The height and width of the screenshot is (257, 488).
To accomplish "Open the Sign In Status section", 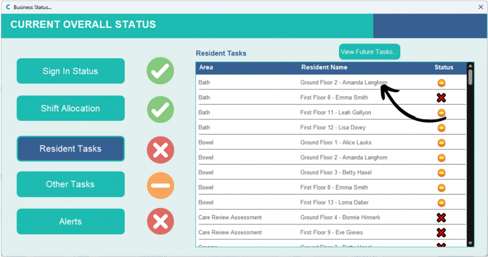I will click(71, 71).
